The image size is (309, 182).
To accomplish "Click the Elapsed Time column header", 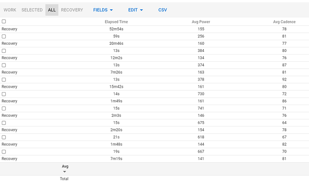I will pyautogui.click(x=116, y=21).
